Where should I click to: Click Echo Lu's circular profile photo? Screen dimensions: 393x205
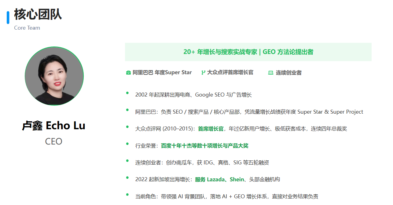pyautogui.click(x=54, y=76)
